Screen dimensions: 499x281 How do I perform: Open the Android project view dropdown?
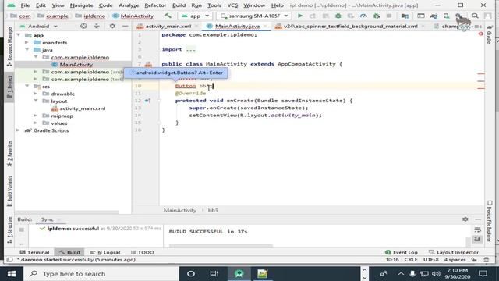38,26
